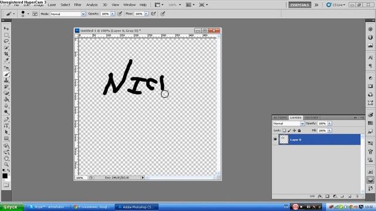The image size is (376, 211).
Task: Select the Pen tool
Action: click(6, 120)
